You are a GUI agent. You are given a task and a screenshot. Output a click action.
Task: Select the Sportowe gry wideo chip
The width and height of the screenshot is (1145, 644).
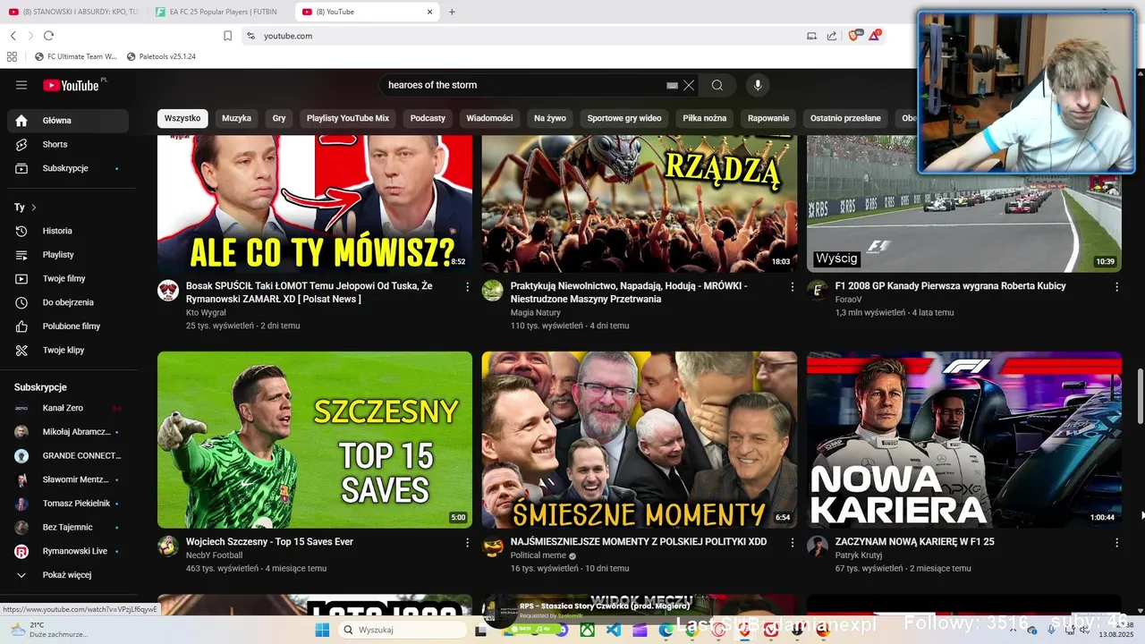tap(624, 118)
